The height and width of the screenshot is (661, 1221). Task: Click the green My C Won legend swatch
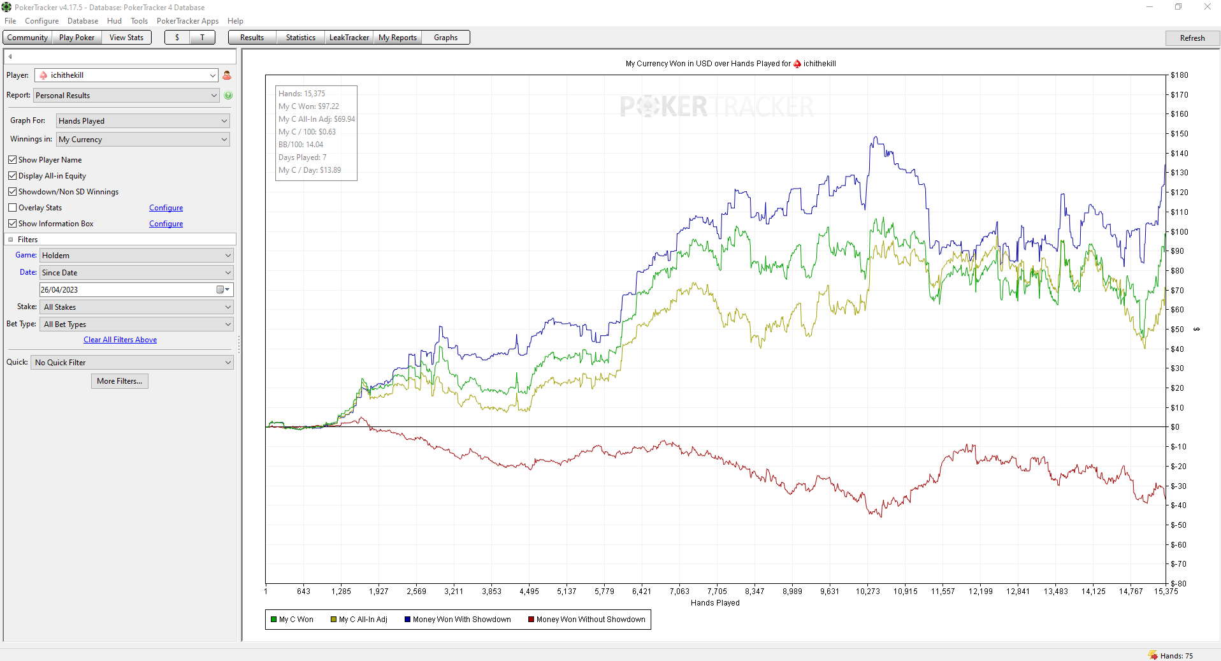(274, 619)
